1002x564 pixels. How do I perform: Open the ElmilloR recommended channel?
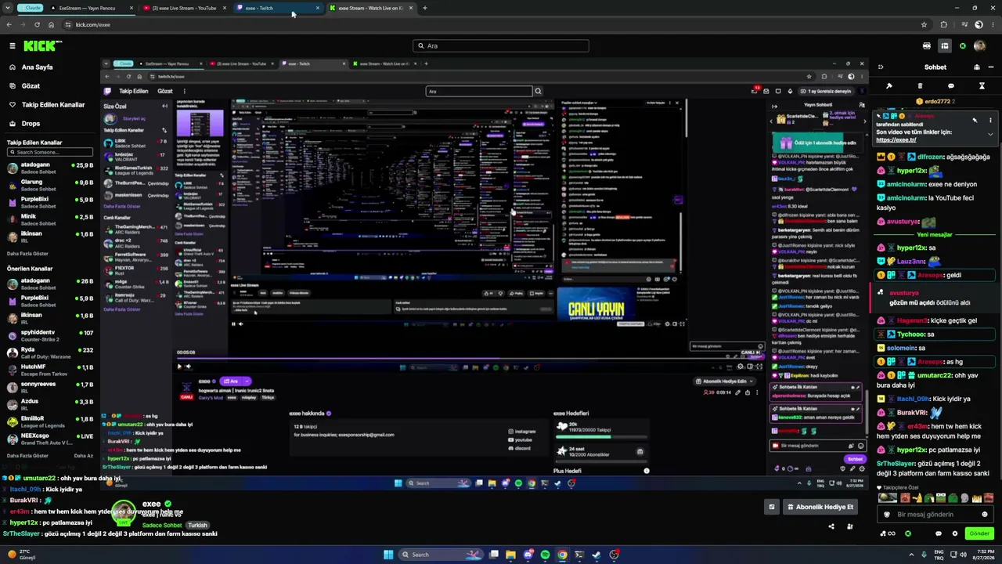click(50, 421)
